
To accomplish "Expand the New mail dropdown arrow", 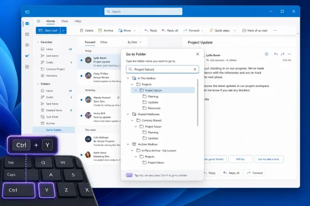I will point(64,31).
